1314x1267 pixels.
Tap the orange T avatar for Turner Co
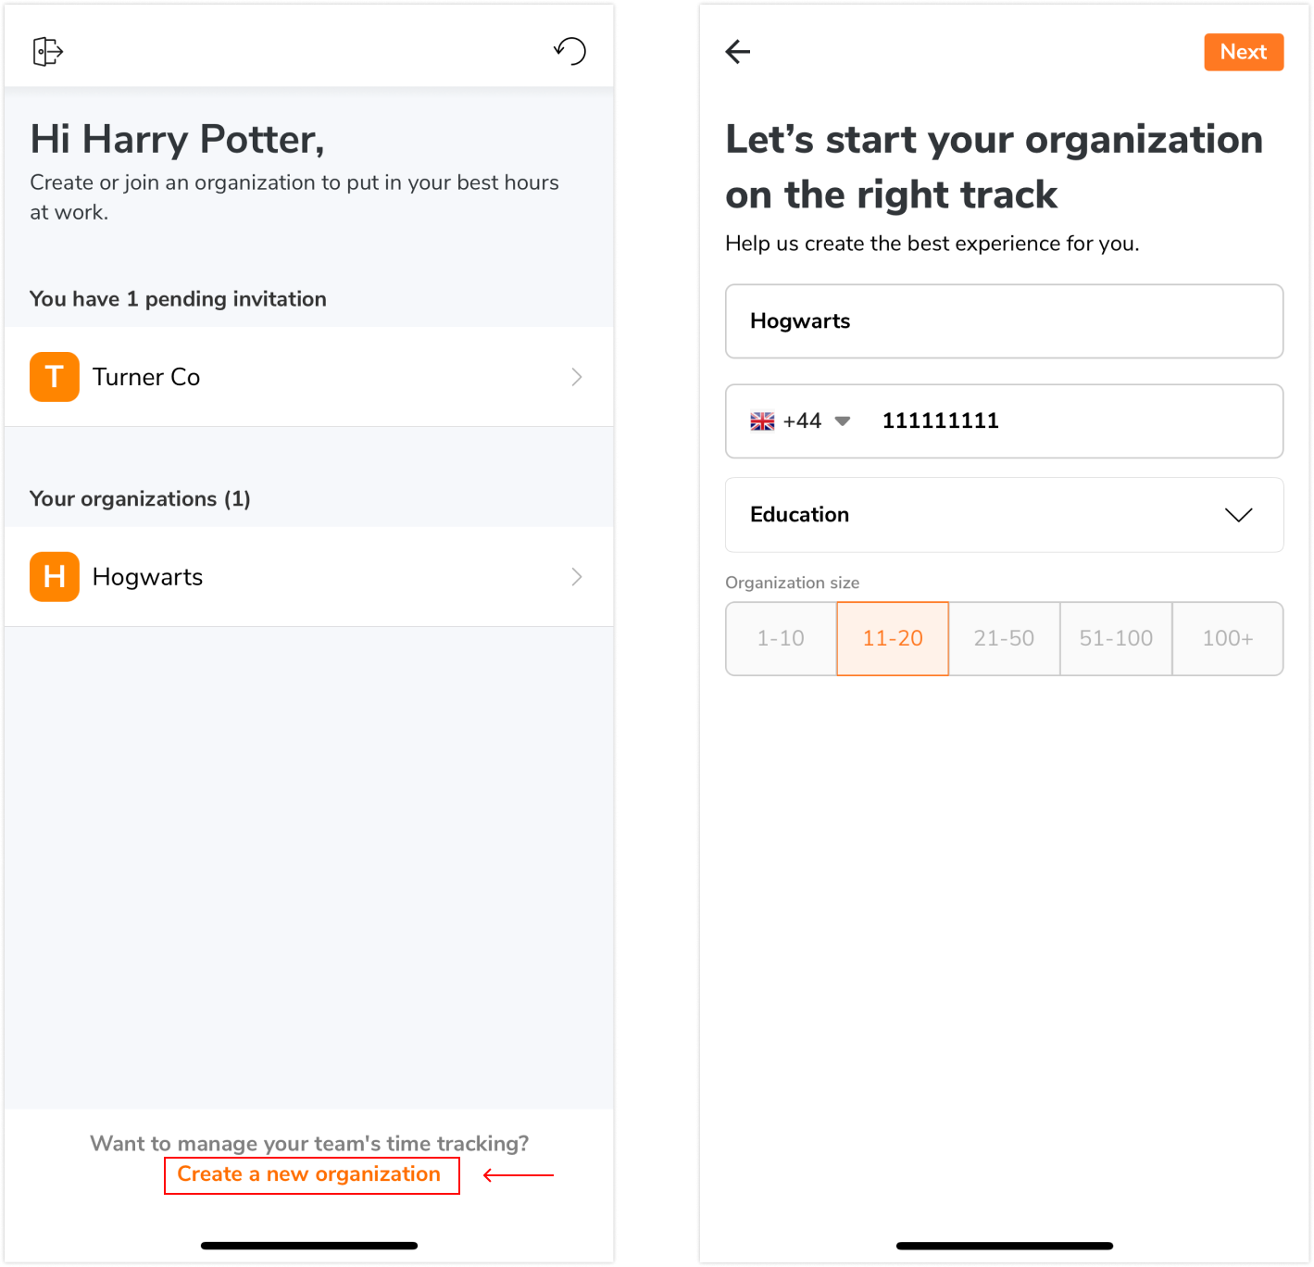[55, 377]
